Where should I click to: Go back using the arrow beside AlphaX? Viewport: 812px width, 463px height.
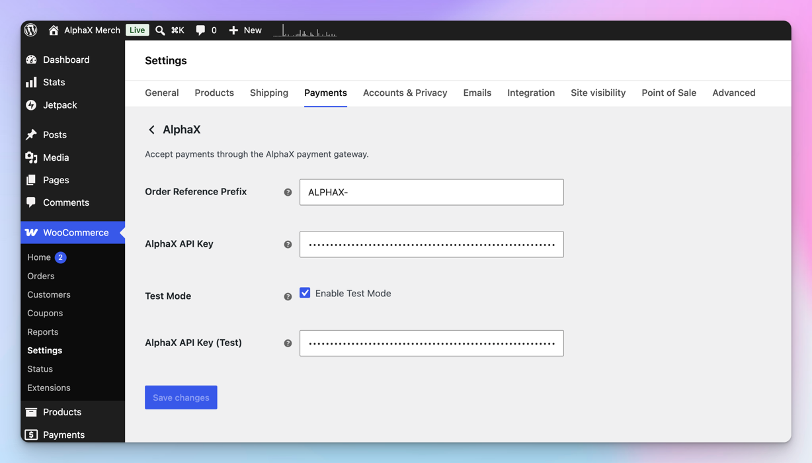[x=151, y=130]
